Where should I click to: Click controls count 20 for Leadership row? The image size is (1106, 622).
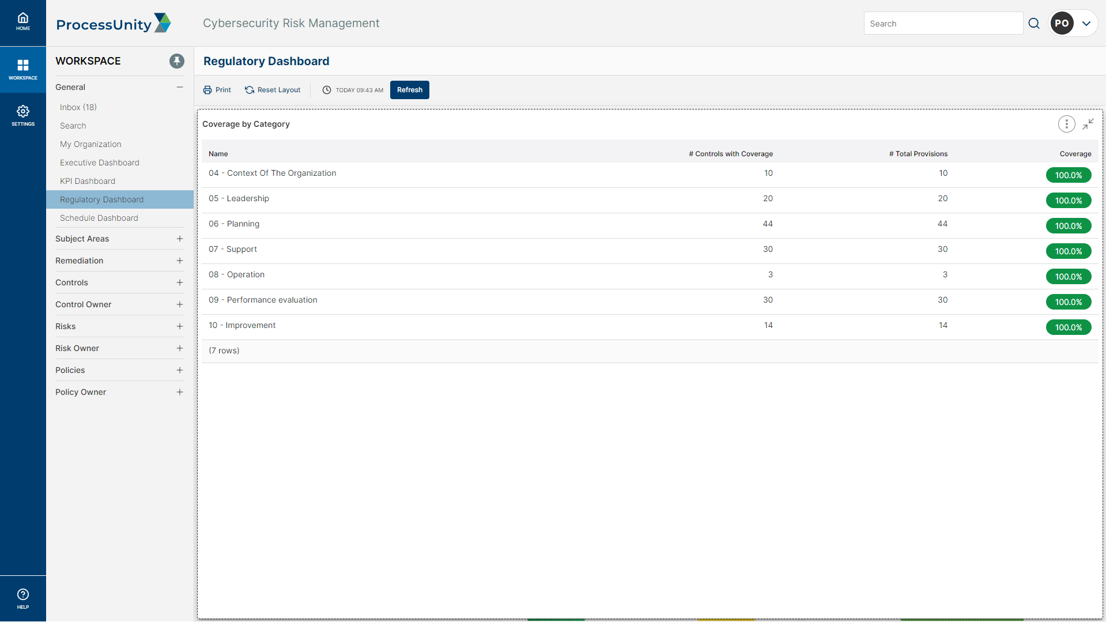(x=768, y=198)
